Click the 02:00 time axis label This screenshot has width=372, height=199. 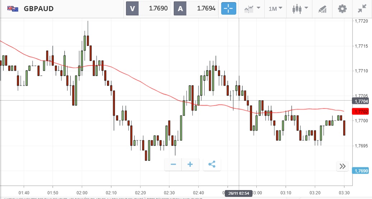click(82, 187)
